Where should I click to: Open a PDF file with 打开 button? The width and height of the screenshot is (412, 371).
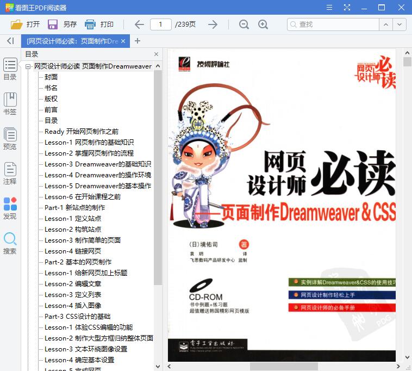pos(25,24)
